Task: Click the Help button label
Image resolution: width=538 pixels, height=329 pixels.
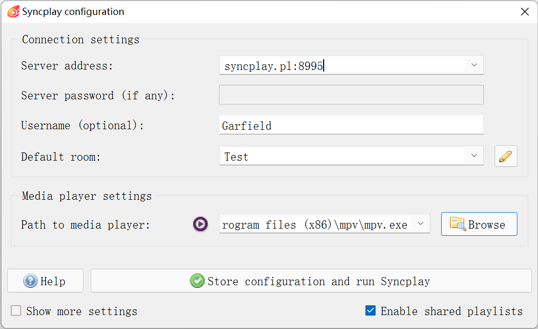Action: click(x=53, y=281)
